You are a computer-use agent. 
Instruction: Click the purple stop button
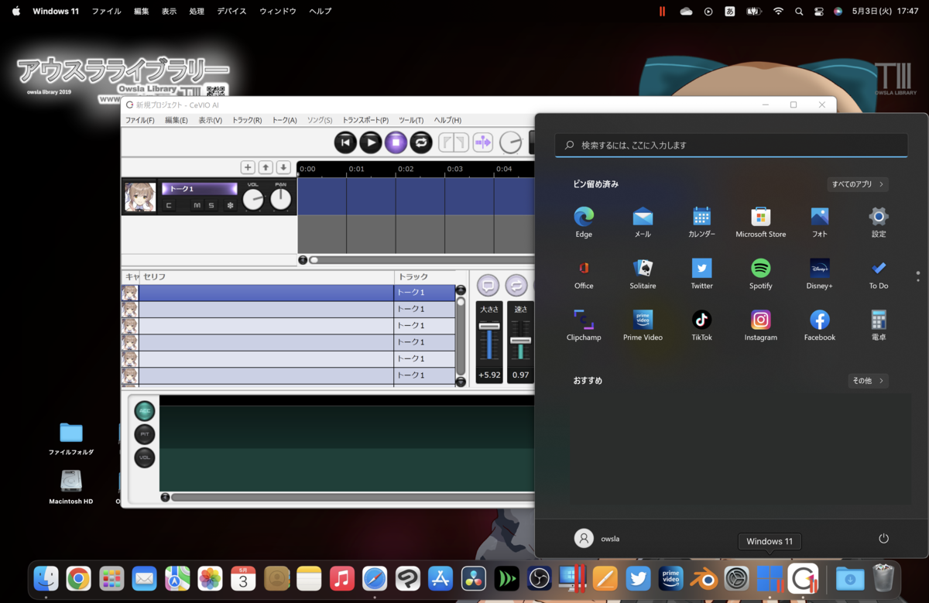[396, 142]
